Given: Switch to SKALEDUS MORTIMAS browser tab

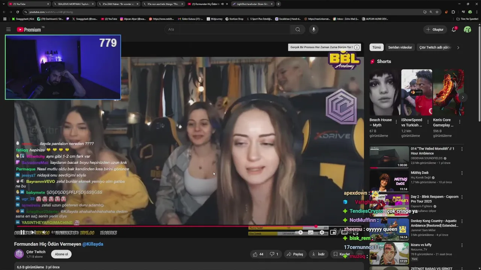Looking at the screenshot, I should click(x=73, y=4).
